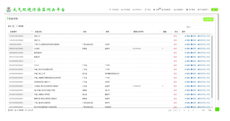
Task: Open 排名 ranking navigation item
Action: 148,9
